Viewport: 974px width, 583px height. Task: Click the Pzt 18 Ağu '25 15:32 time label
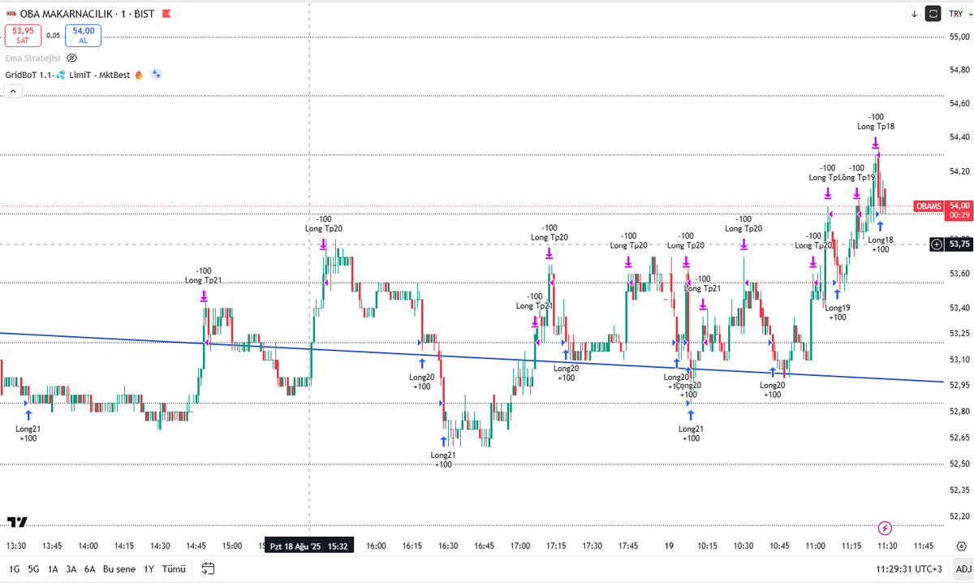coord(308,546)
